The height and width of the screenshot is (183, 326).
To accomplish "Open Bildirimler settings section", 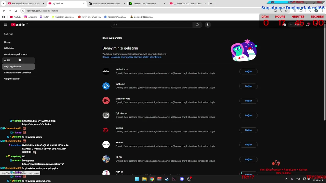I will (18, 48).
